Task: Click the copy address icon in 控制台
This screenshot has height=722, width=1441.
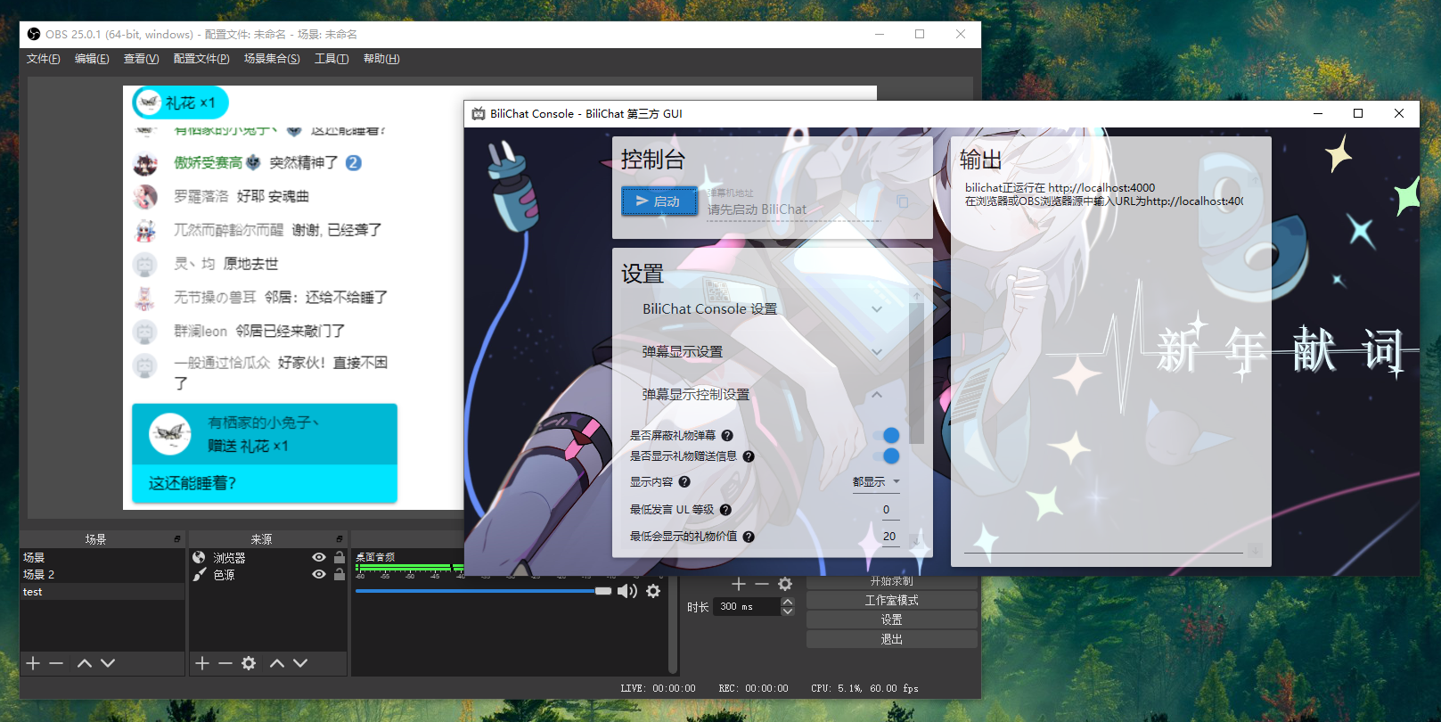Action: click(x=903, y=201)
